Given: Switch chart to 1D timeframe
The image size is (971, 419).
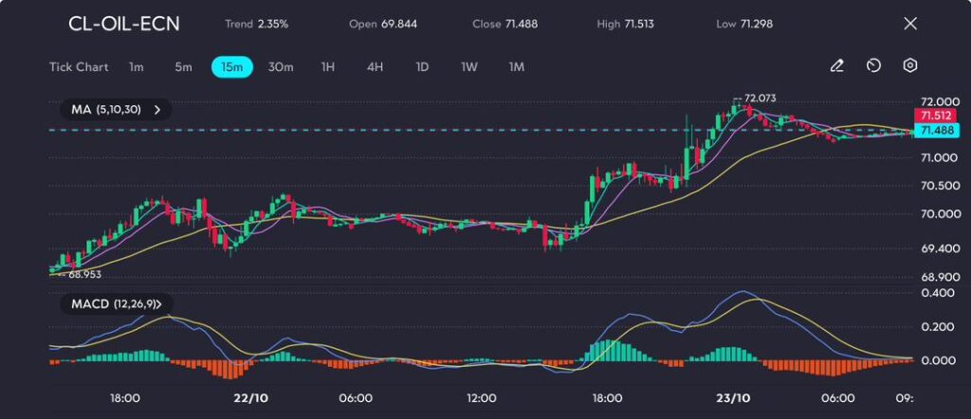Looking at the screenshot, I should (x=422, y=67).
